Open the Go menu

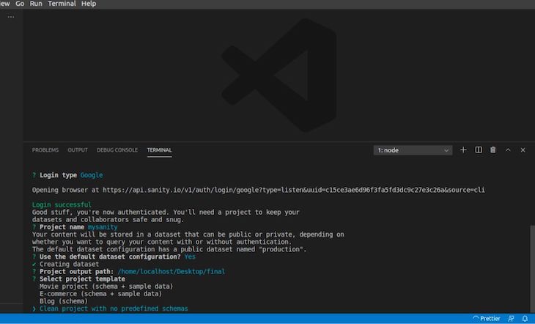[x=20, y=4]
